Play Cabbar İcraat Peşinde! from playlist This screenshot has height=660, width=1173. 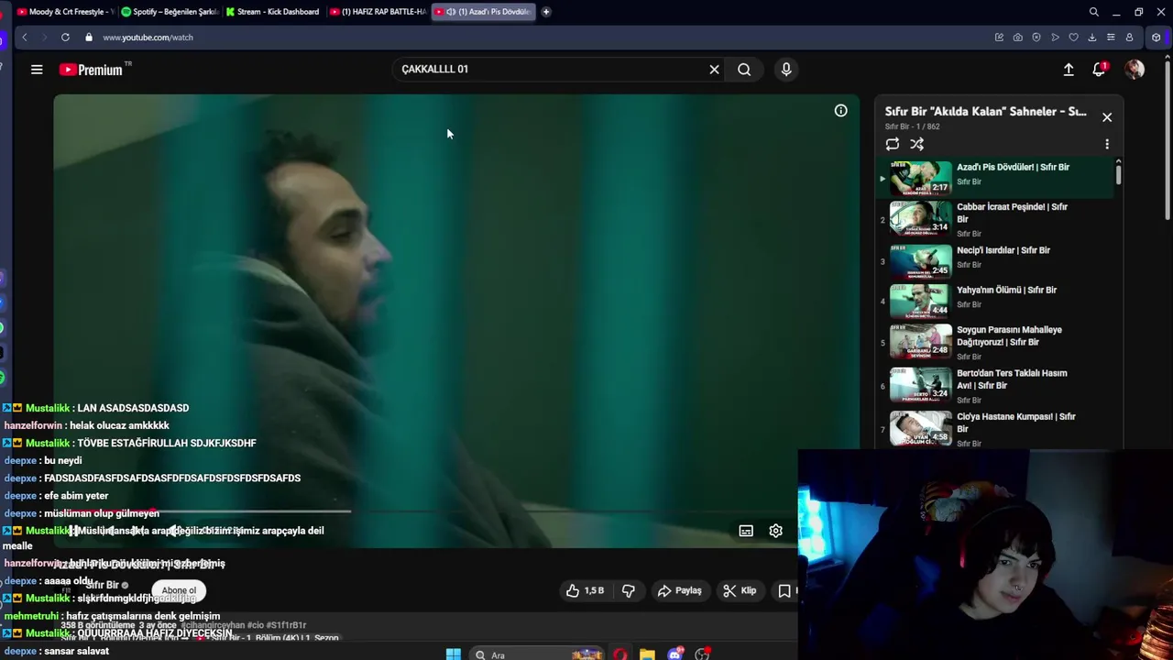pos(1012,213)
